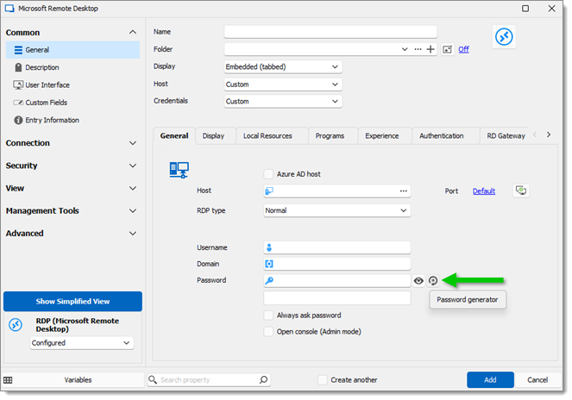Click the RDP icon beside RDP (Microsoft Remote Desktop)
The width and height of the screenshot is (572, 400).
coord(16,324)
